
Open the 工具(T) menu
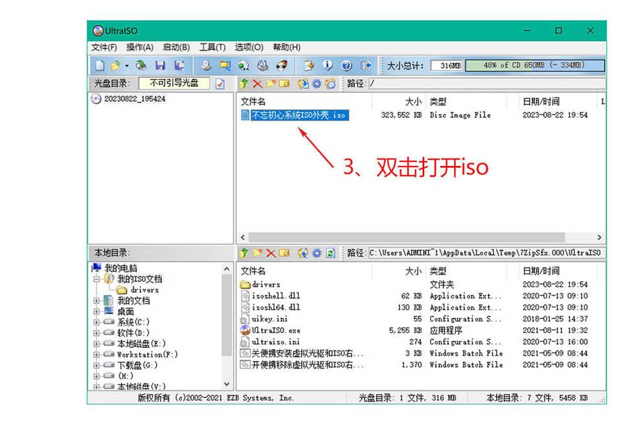click(x=212, y=47)
